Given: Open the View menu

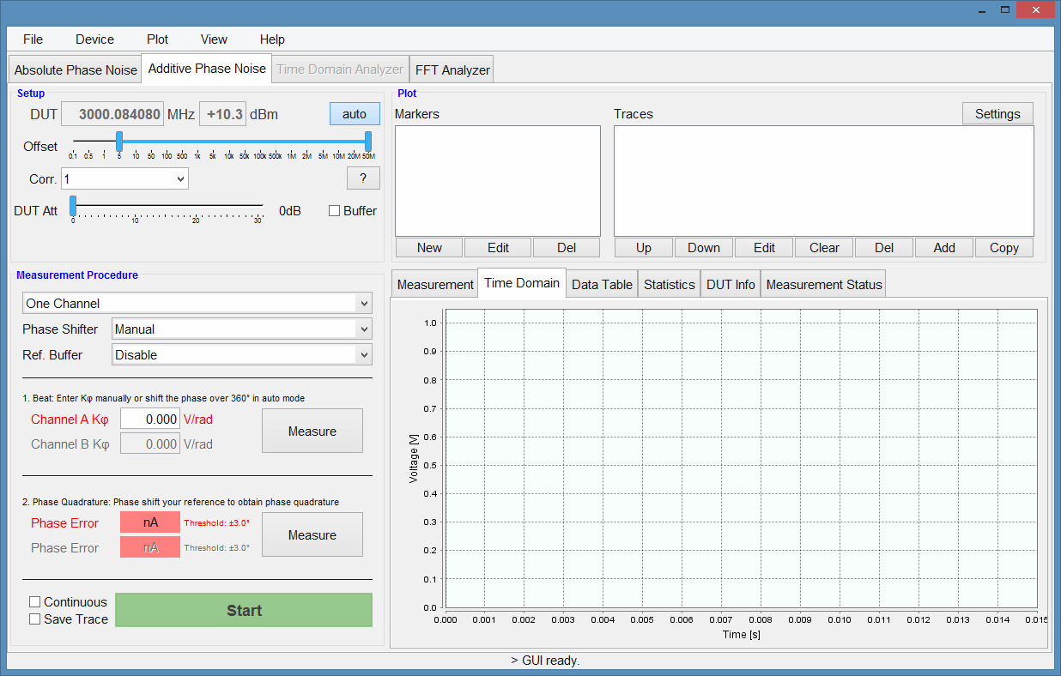Looking at the screenshot, I should tap(214, 39).
